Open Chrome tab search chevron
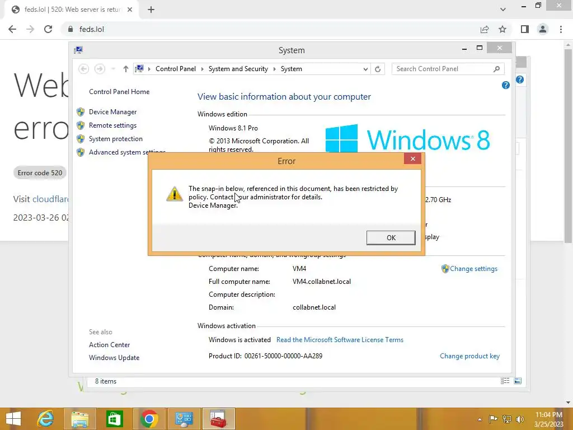Screen dimensions: 573x430 503,10
